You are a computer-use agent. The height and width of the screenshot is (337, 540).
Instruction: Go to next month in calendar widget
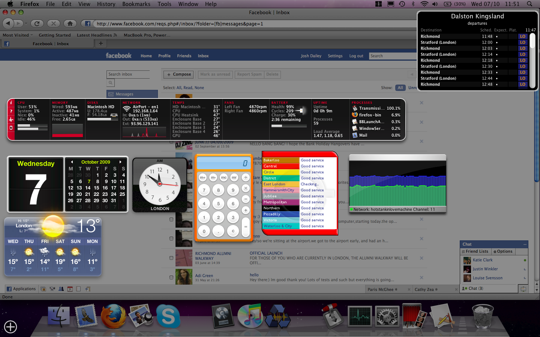tap(120, 162)
